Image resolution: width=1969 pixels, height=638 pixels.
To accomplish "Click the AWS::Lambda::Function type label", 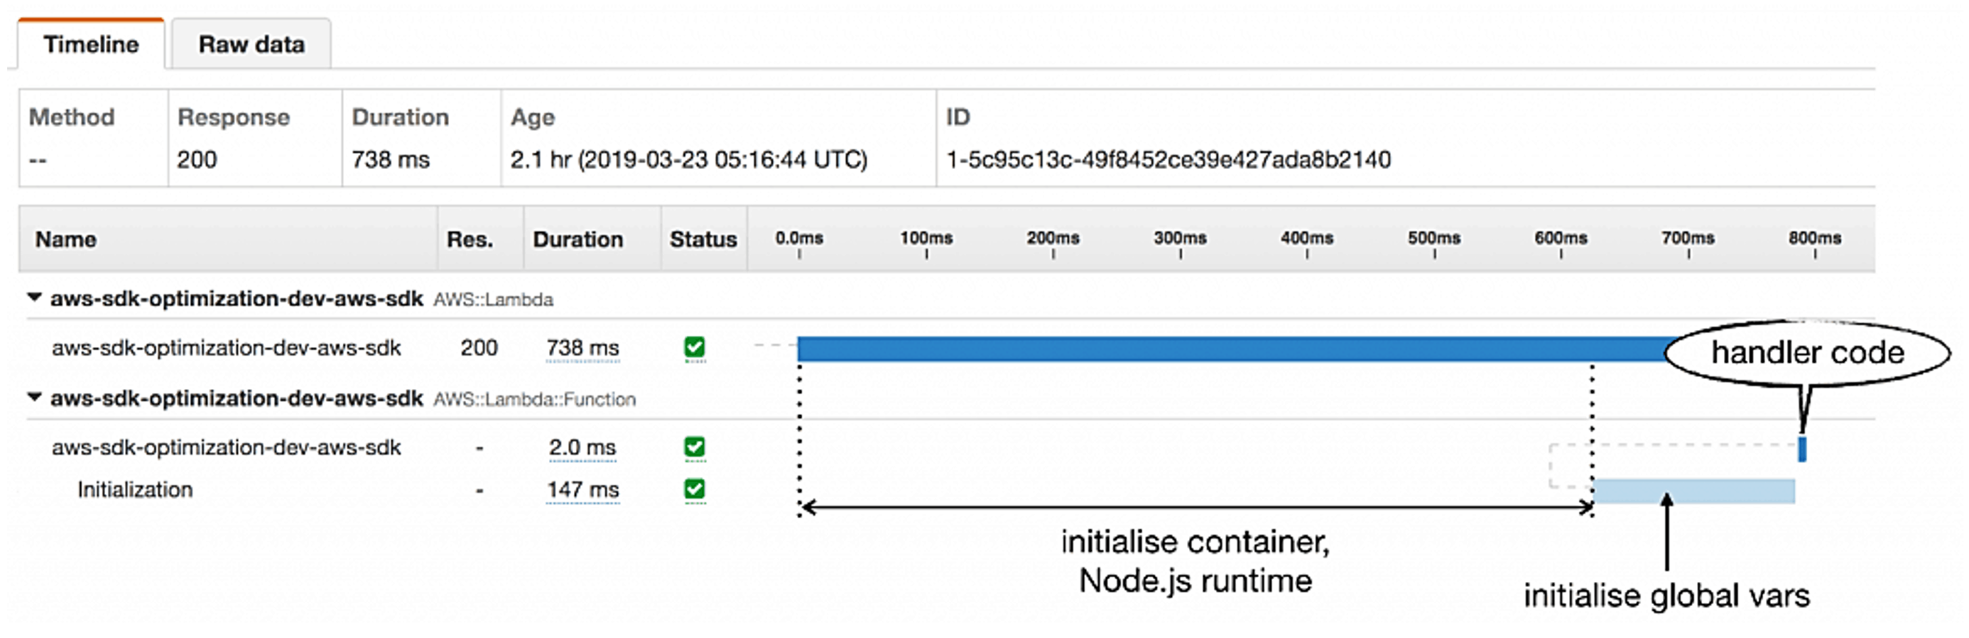I will tap(534, 400).
